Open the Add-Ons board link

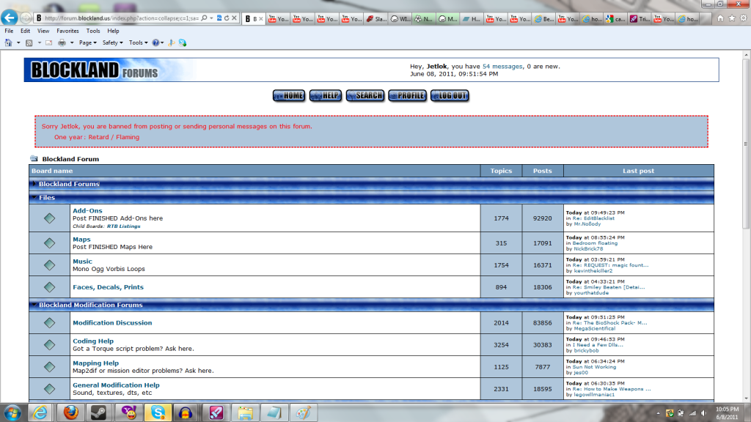point(87,210)
